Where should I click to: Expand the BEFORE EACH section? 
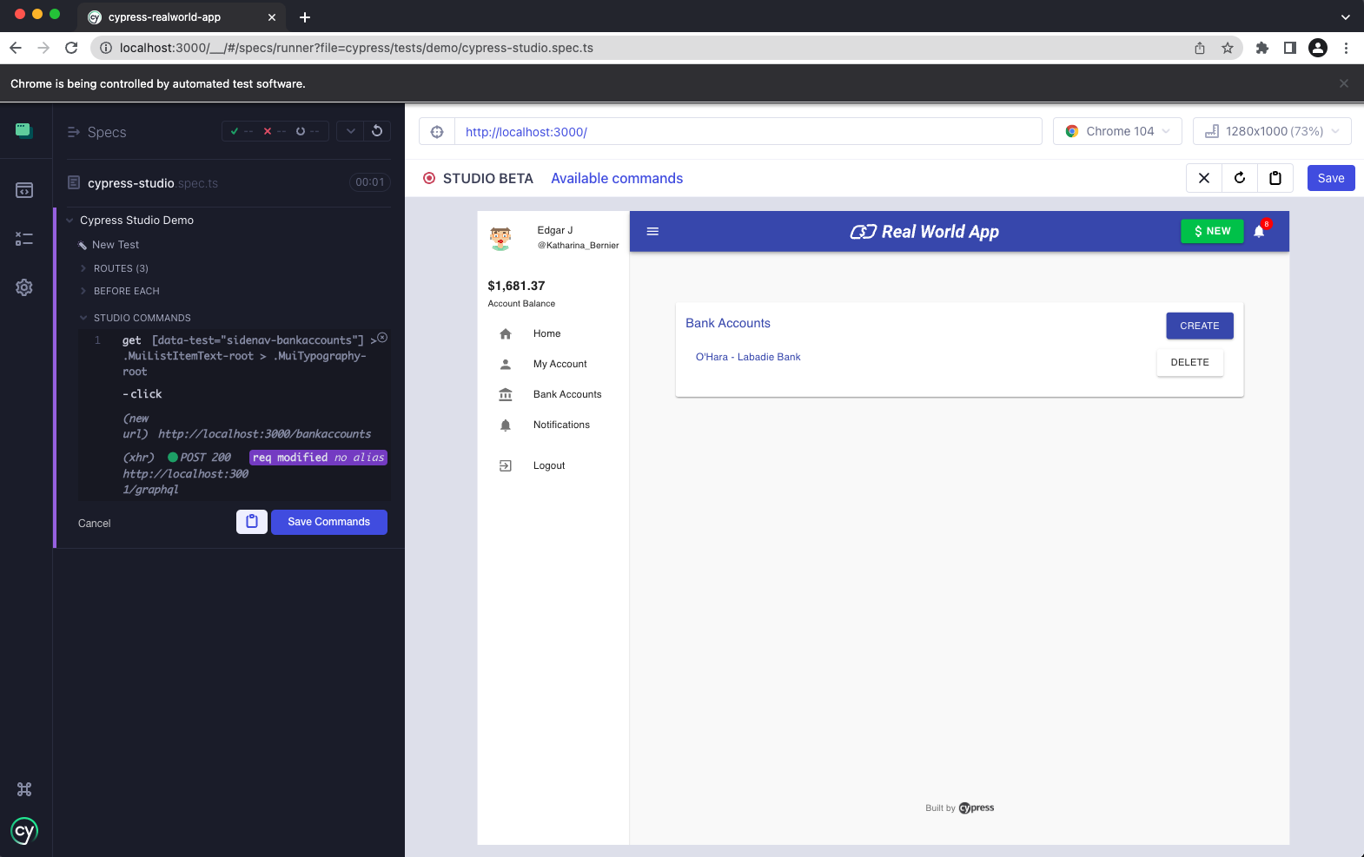tap(126, 291)
